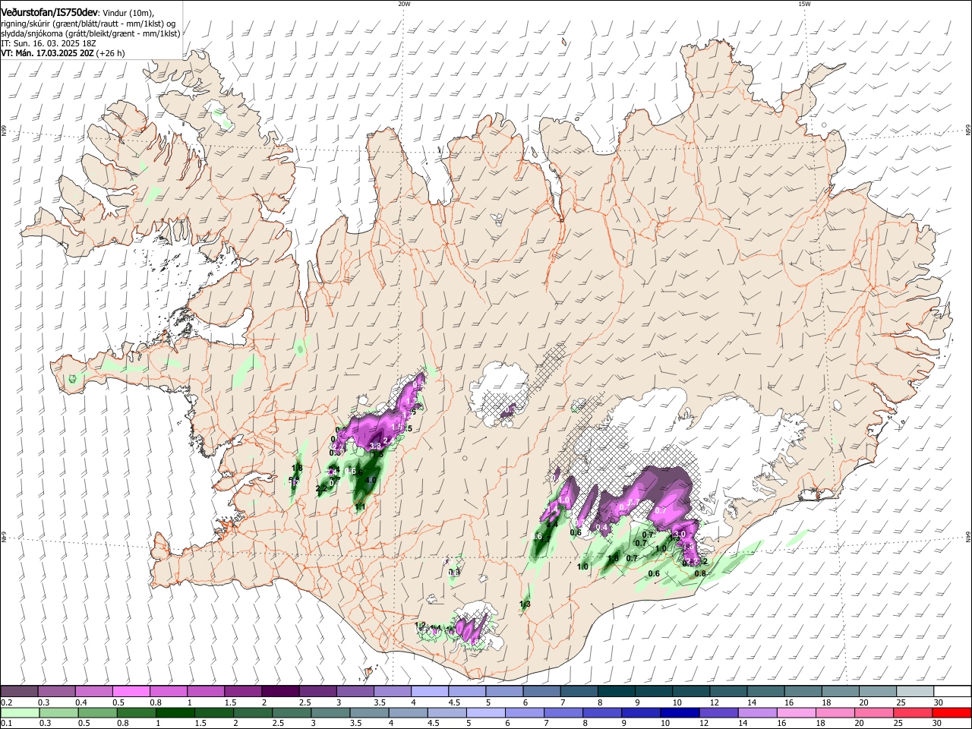This screenshot has height=729, width=972.
Task: Select the bright red 30 swatch in bottom legend row
Action: (951, 713)
